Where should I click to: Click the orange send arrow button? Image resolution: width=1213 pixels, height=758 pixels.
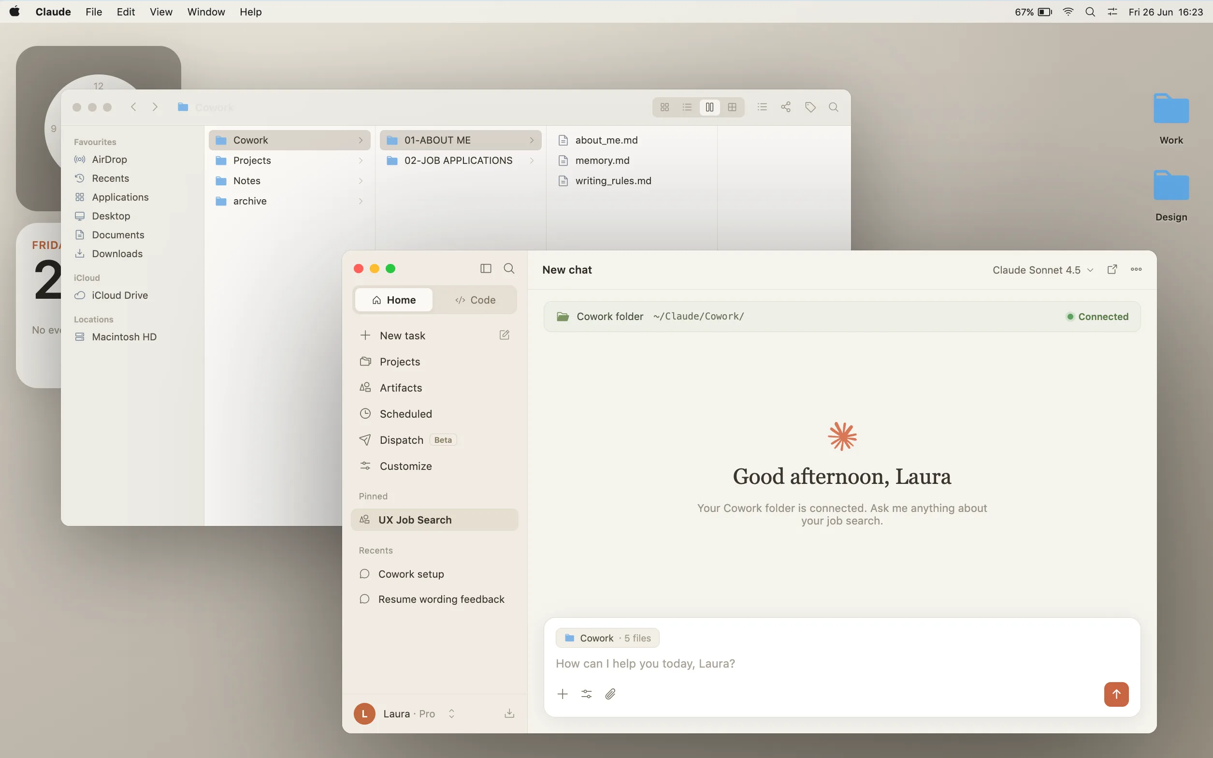click(x=1116, y=694)
